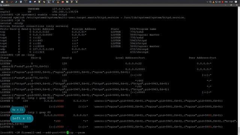Open the system clock showing 21:20
This screenshot has width=240, height=135.
pyautogui.click(x=231, y=2)
